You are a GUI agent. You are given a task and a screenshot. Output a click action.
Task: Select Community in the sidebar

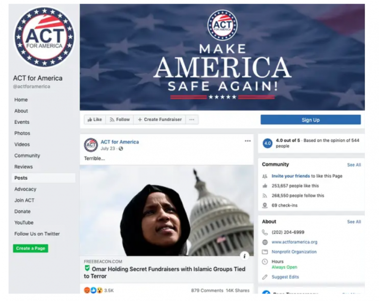(x=27, y=156)
